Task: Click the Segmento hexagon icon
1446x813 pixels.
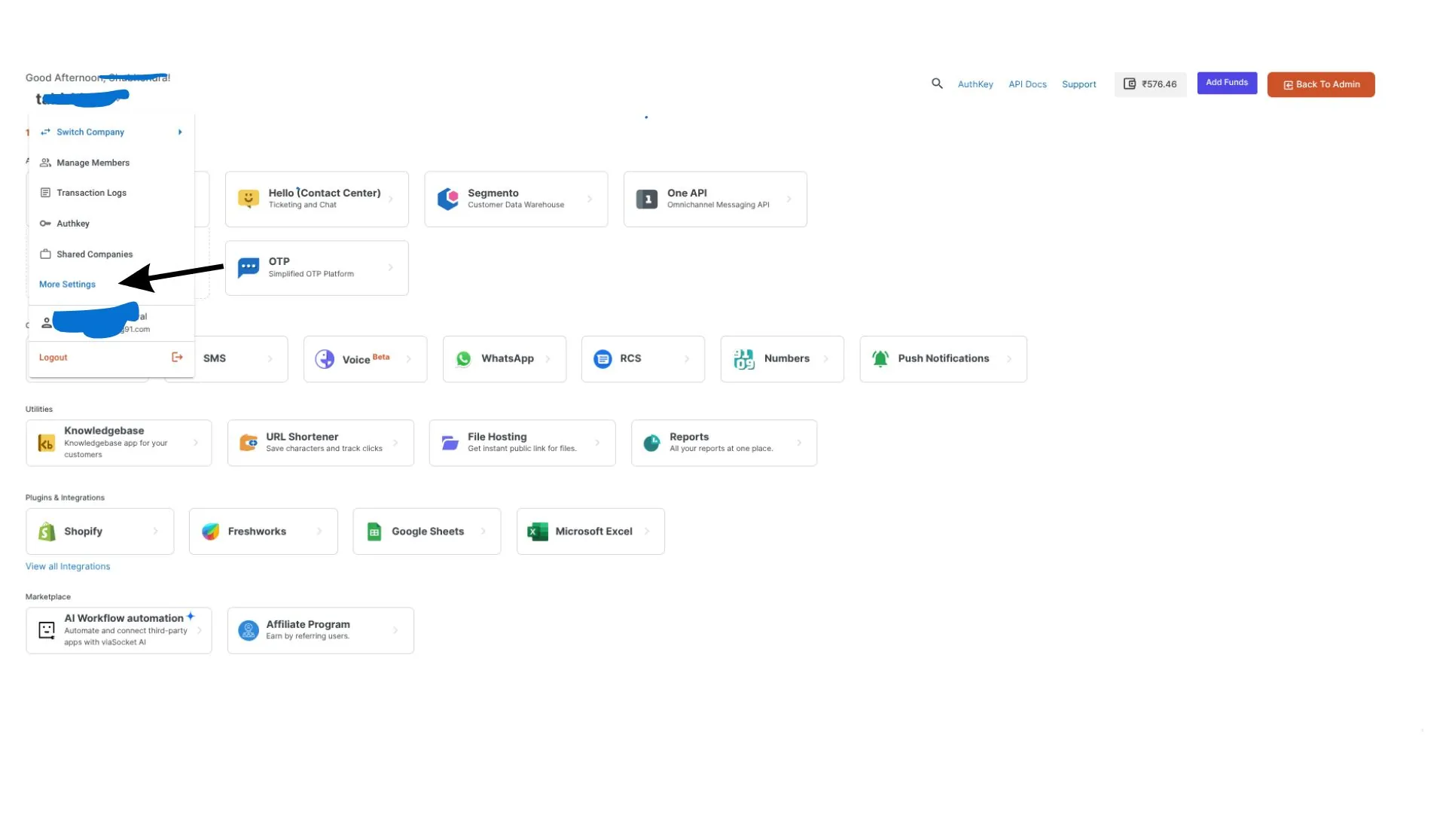Action: tap(448, 199)
